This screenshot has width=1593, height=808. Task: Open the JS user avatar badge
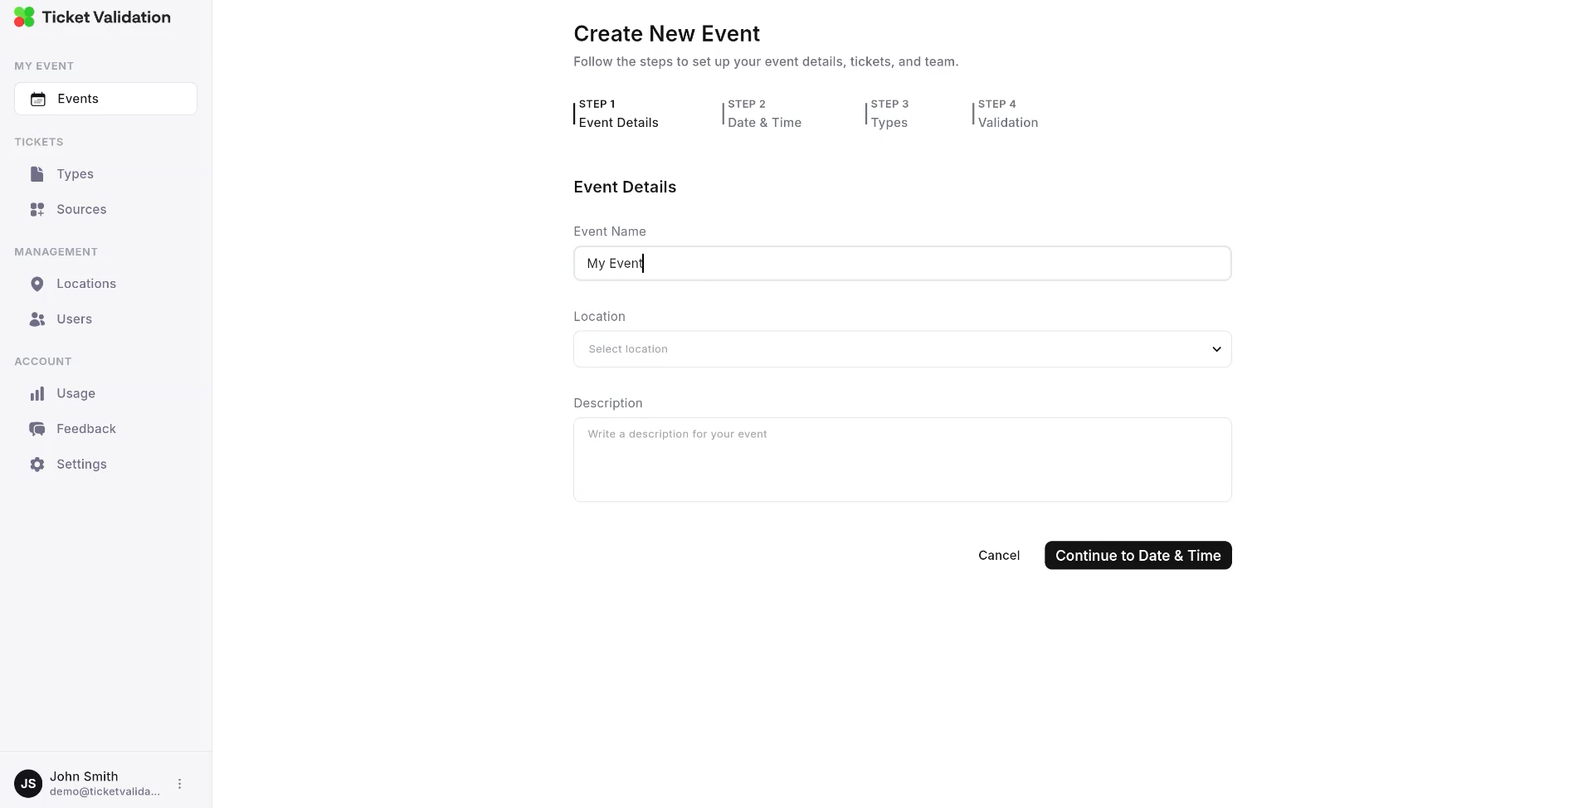(x=28, y=783)
